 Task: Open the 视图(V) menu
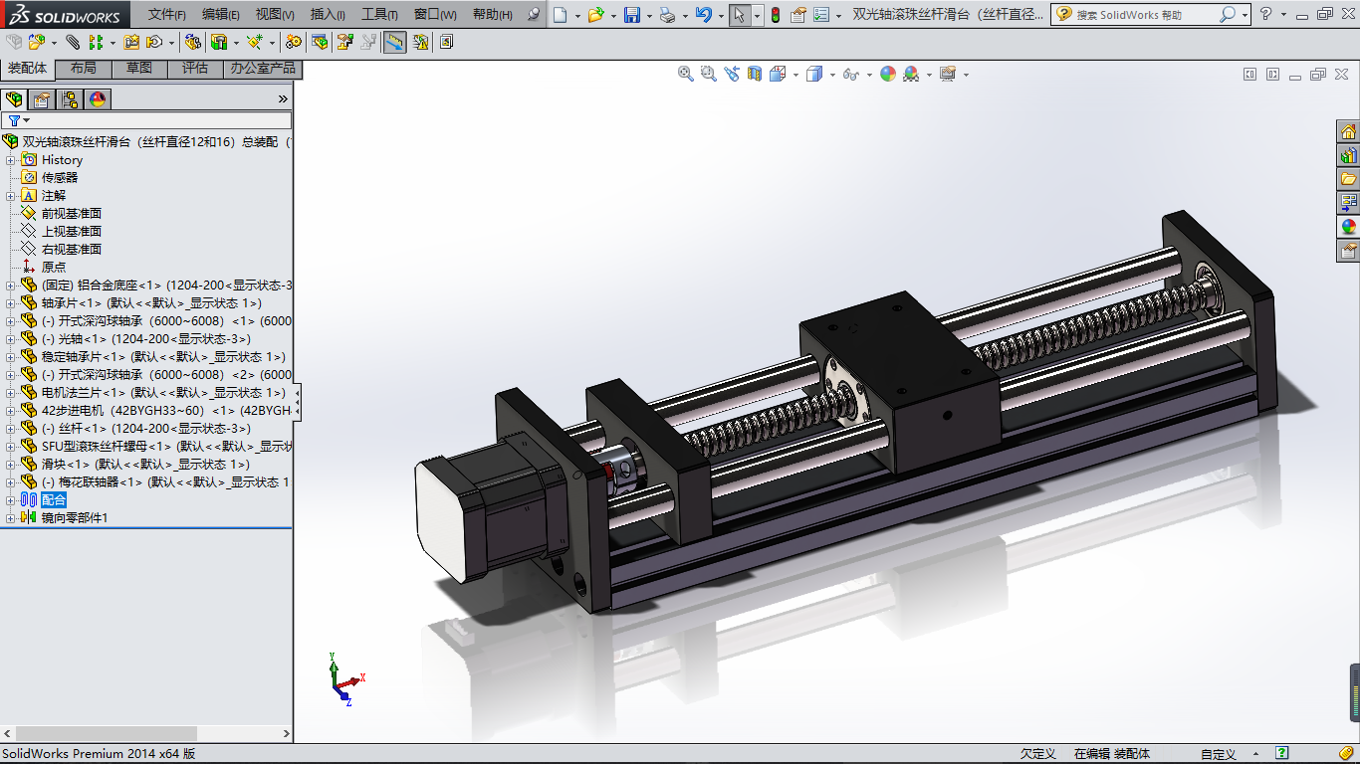point(275,15)
